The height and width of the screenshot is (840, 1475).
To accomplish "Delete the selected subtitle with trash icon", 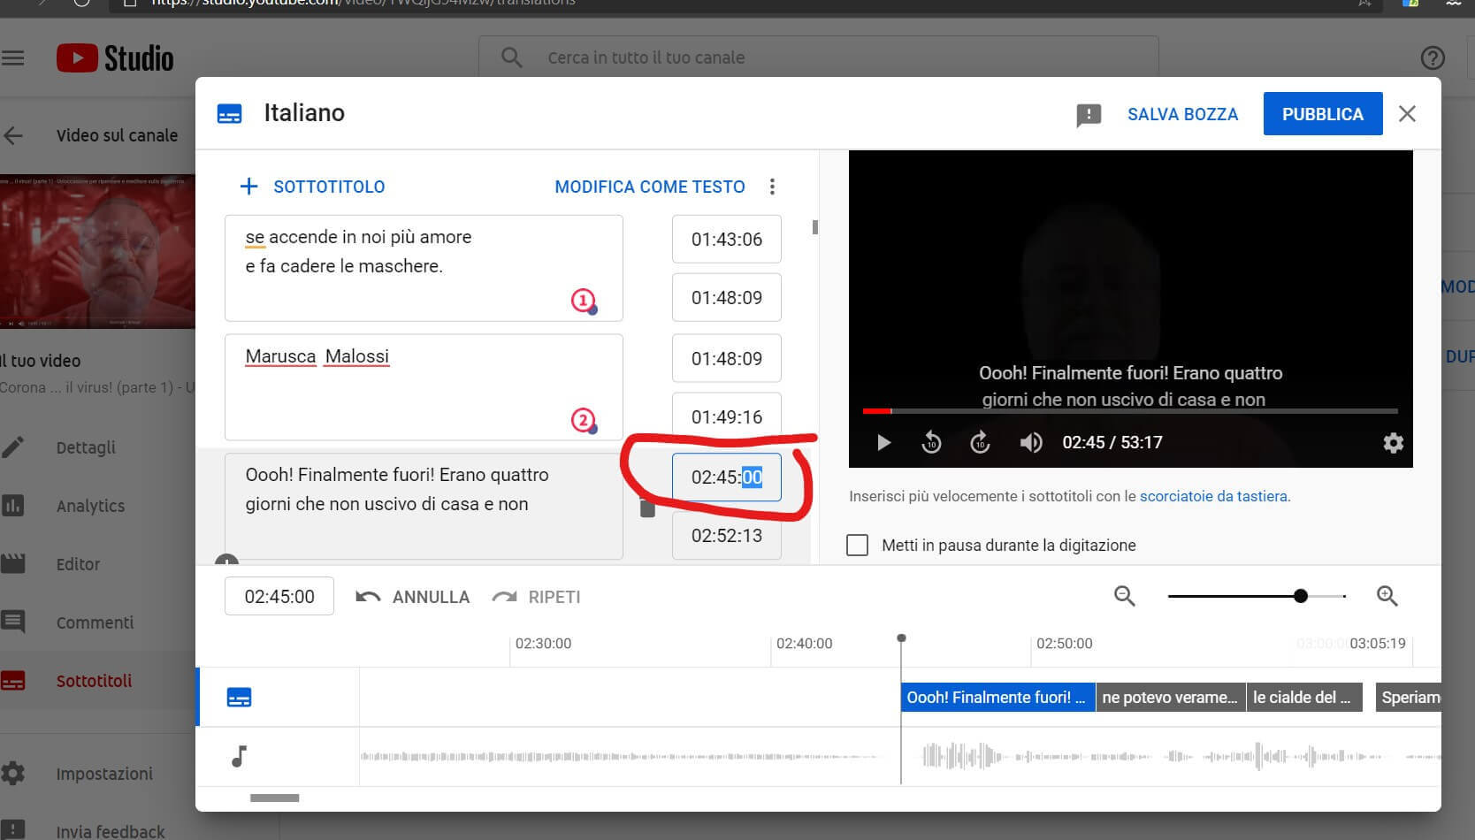I will (647, 508).
